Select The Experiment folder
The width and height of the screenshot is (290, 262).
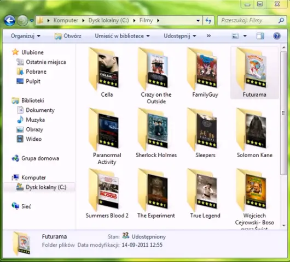pos(156,194)
